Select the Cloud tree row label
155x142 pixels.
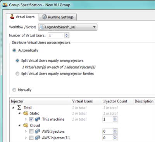coord(35,125)
